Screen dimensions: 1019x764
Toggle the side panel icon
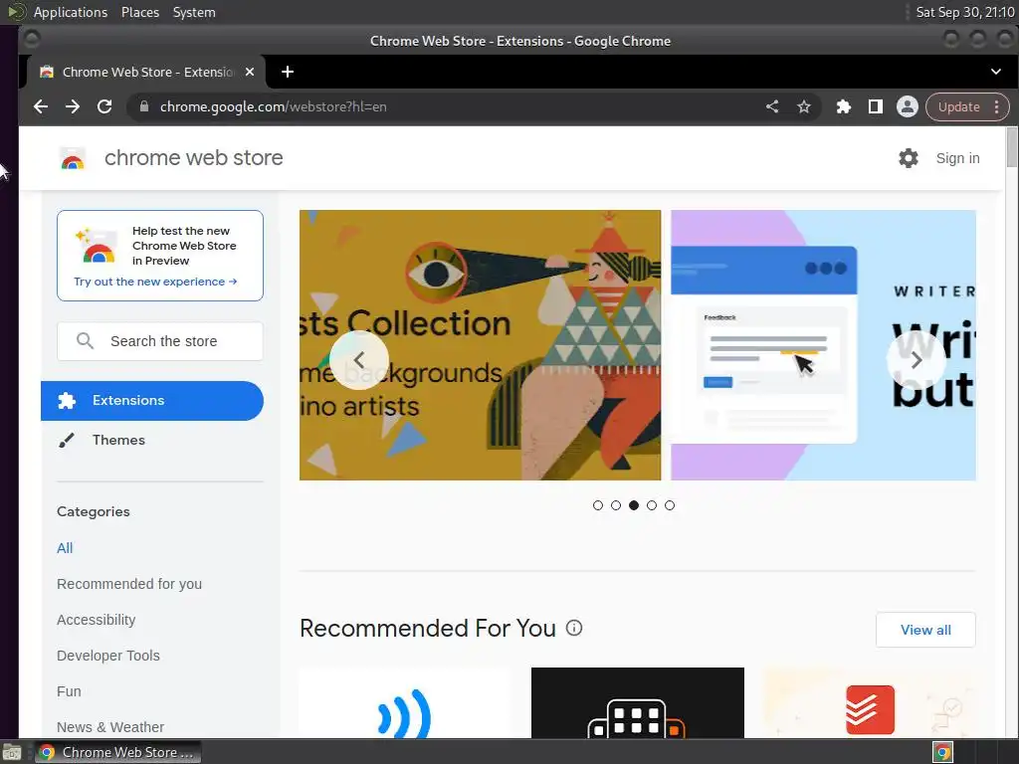[876, 106]
